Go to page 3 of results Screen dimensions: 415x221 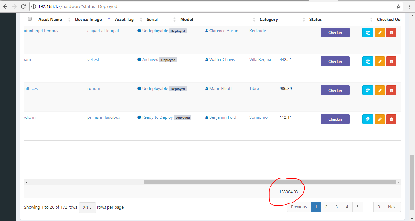pyautogui.click(x=337, y=207)
